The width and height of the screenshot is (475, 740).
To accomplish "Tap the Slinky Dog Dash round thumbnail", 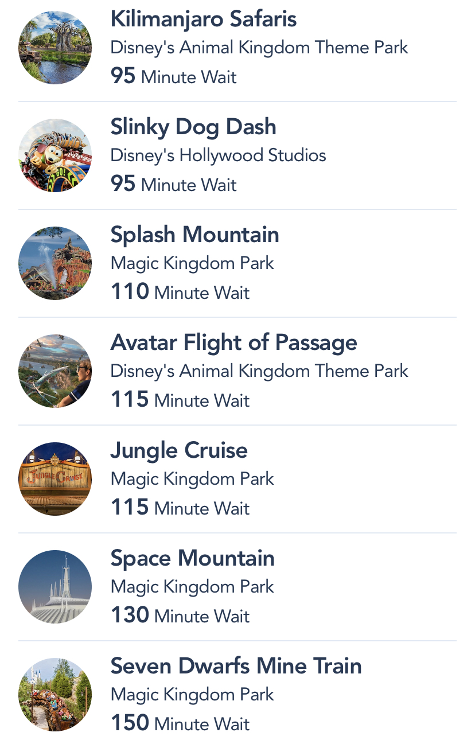I will click(55, 155).
